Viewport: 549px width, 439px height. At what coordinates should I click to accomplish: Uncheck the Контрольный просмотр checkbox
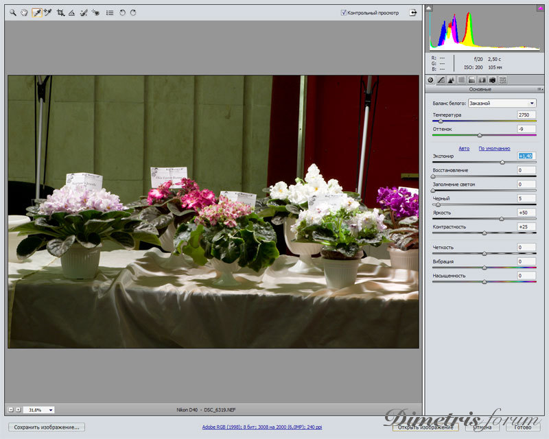click(x=344, y=12)
